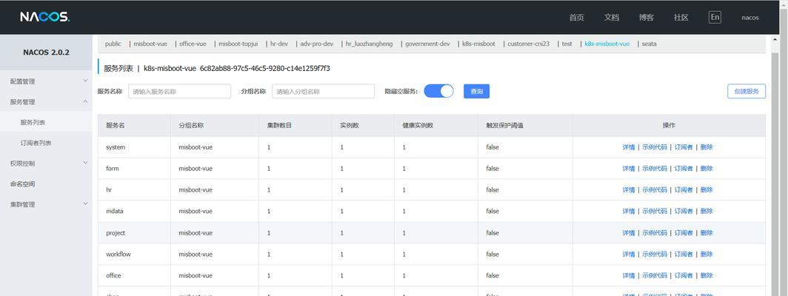Focus the 分组名称 input field

point(323,92)
